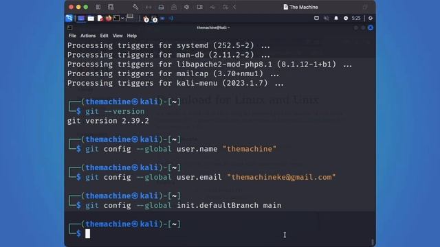Switch to terminal taskbar window group

pyautogui.click(x=154, y=19)
